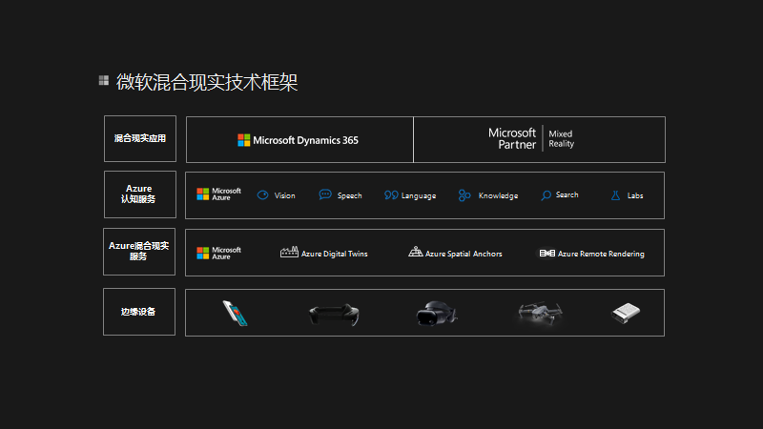Viewport: 763px width, 429px height.
Task: Click the Azure 认知服务 label box
Action: pyautogui.click(x=140, y=194)
